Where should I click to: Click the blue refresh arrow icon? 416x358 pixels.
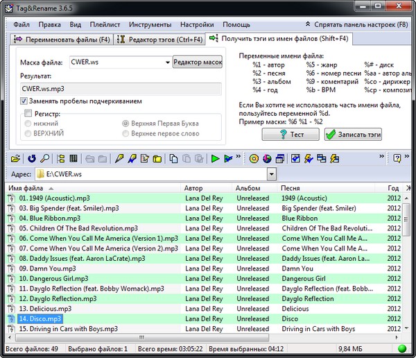31,158
